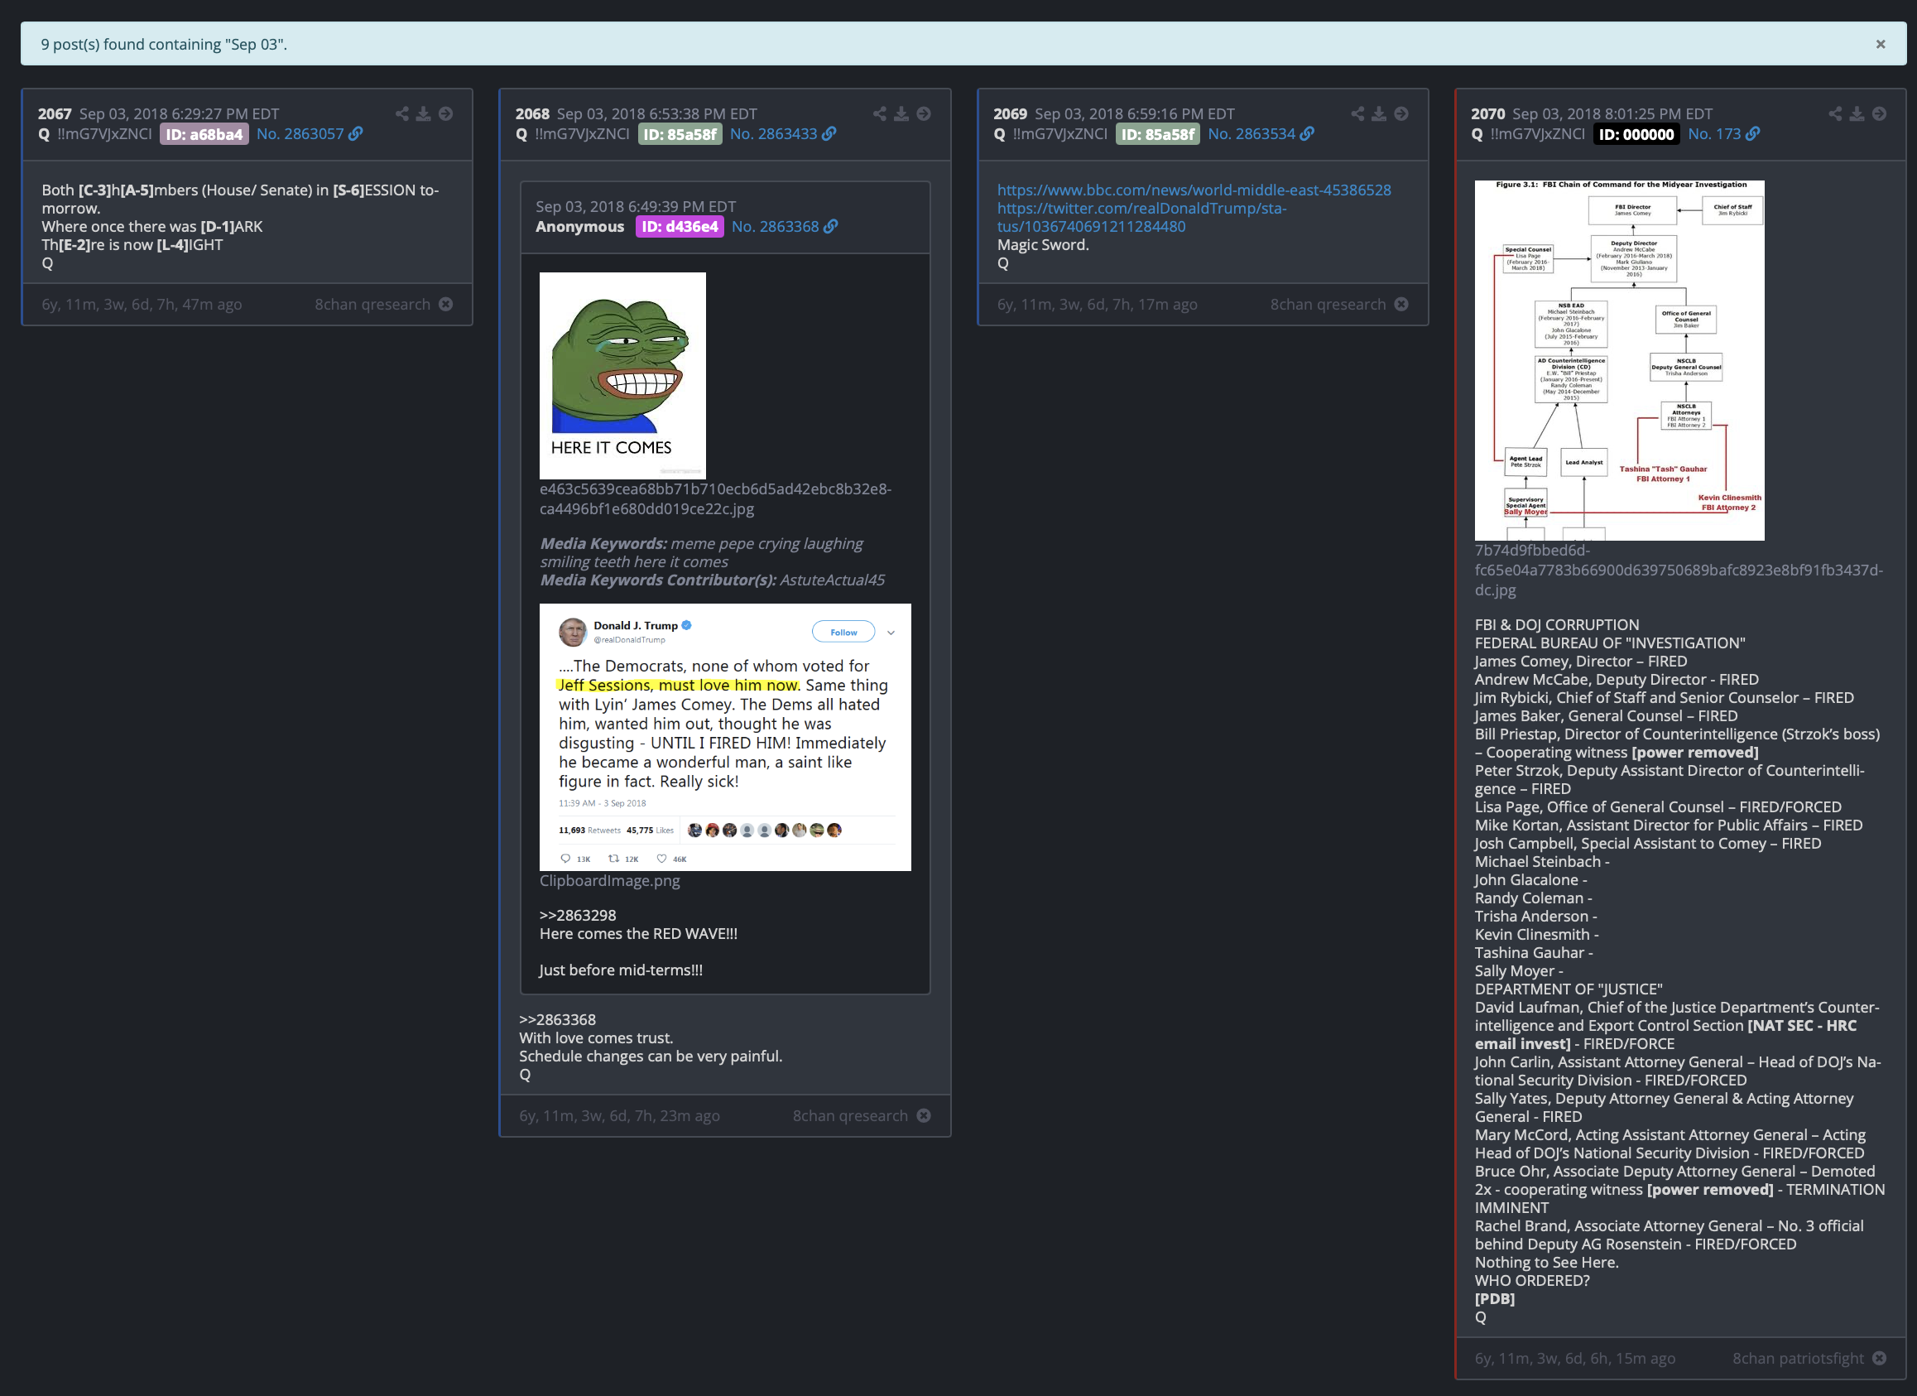Click post number 2068
The width and height of the screenshot is (1917, 1396).
point(532,114)
